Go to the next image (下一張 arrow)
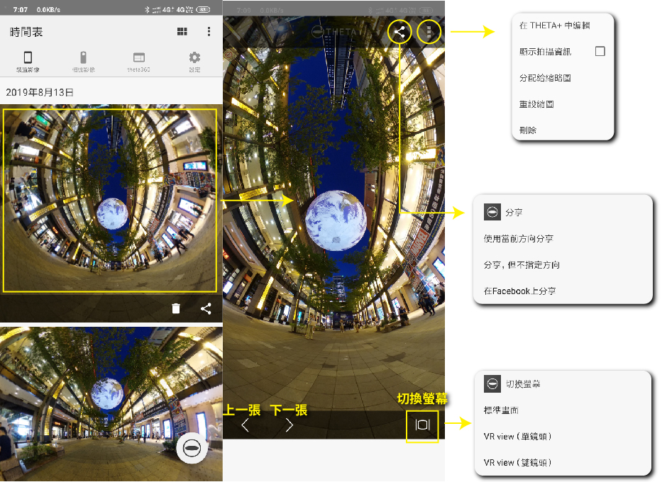This screenshot has height=482, width=667. [x=289, y=425]
